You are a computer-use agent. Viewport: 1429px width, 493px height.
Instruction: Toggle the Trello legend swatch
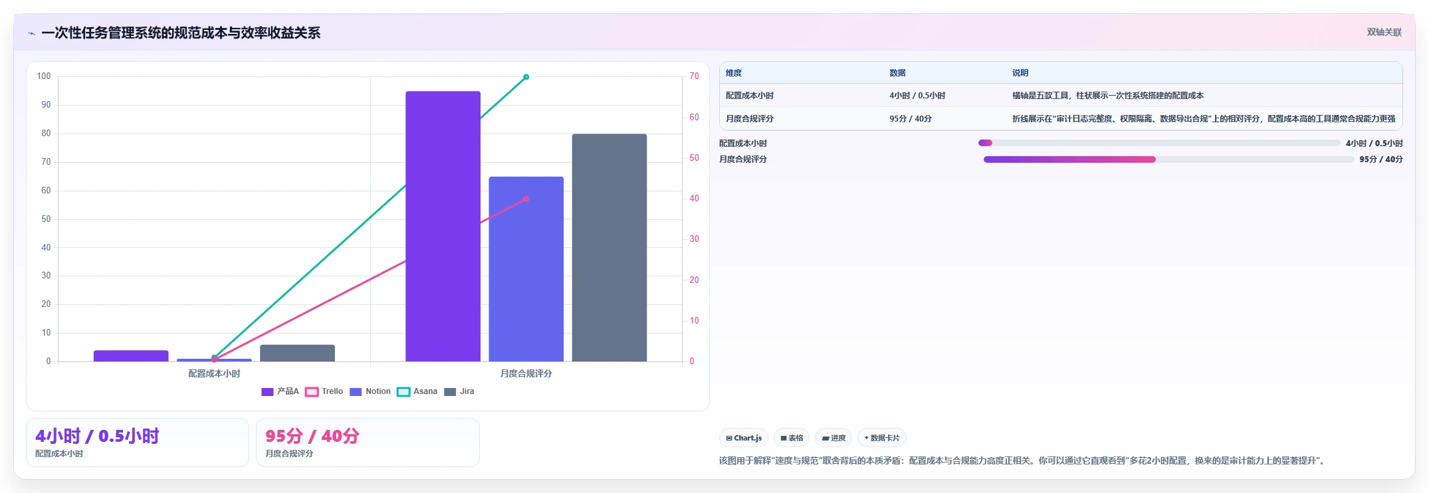click(312, 392)
